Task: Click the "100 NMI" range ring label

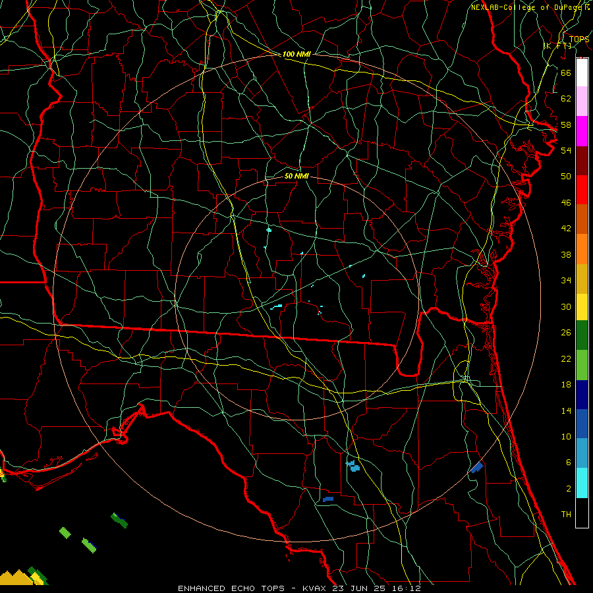Action: 296,54
